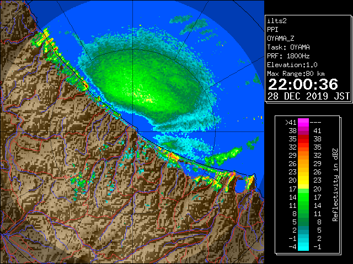
Task: Pick the magenta >41 dBZ color band
Action: click(303, 123)
